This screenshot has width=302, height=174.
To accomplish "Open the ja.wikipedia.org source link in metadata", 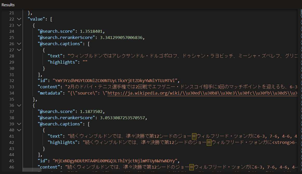I will point(202,93).
